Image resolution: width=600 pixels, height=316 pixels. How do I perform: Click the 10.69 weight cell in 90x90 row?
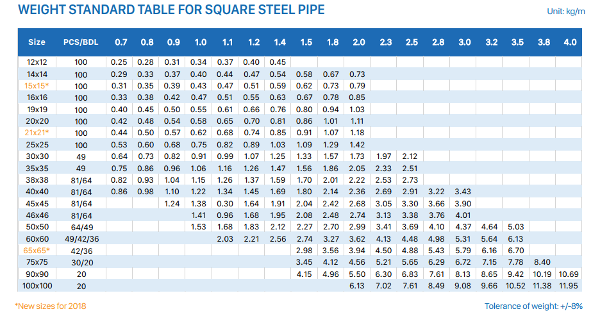(x=568, y=274)
